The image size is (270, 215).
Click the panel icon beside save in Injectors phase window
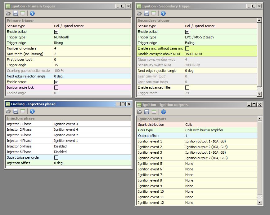point(23,111)
